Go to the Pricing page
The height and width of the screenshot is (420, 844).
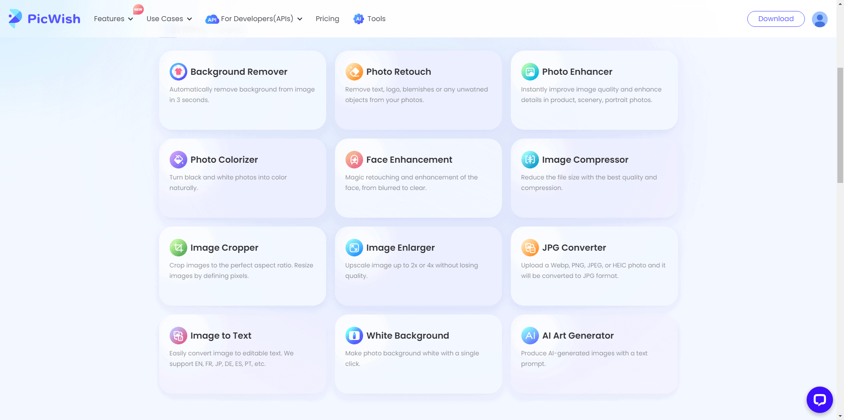click(x=327, y=19)
